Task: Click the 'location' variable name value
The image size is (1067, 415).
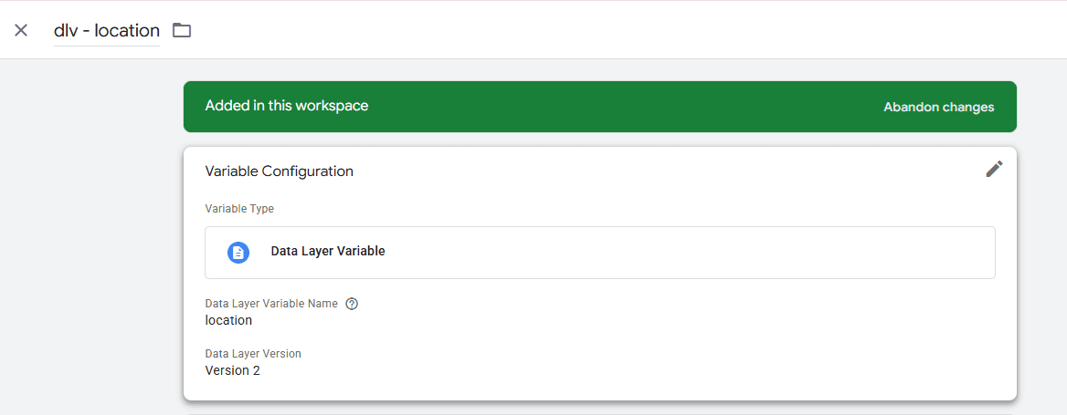Action: (x=228, y=320)
